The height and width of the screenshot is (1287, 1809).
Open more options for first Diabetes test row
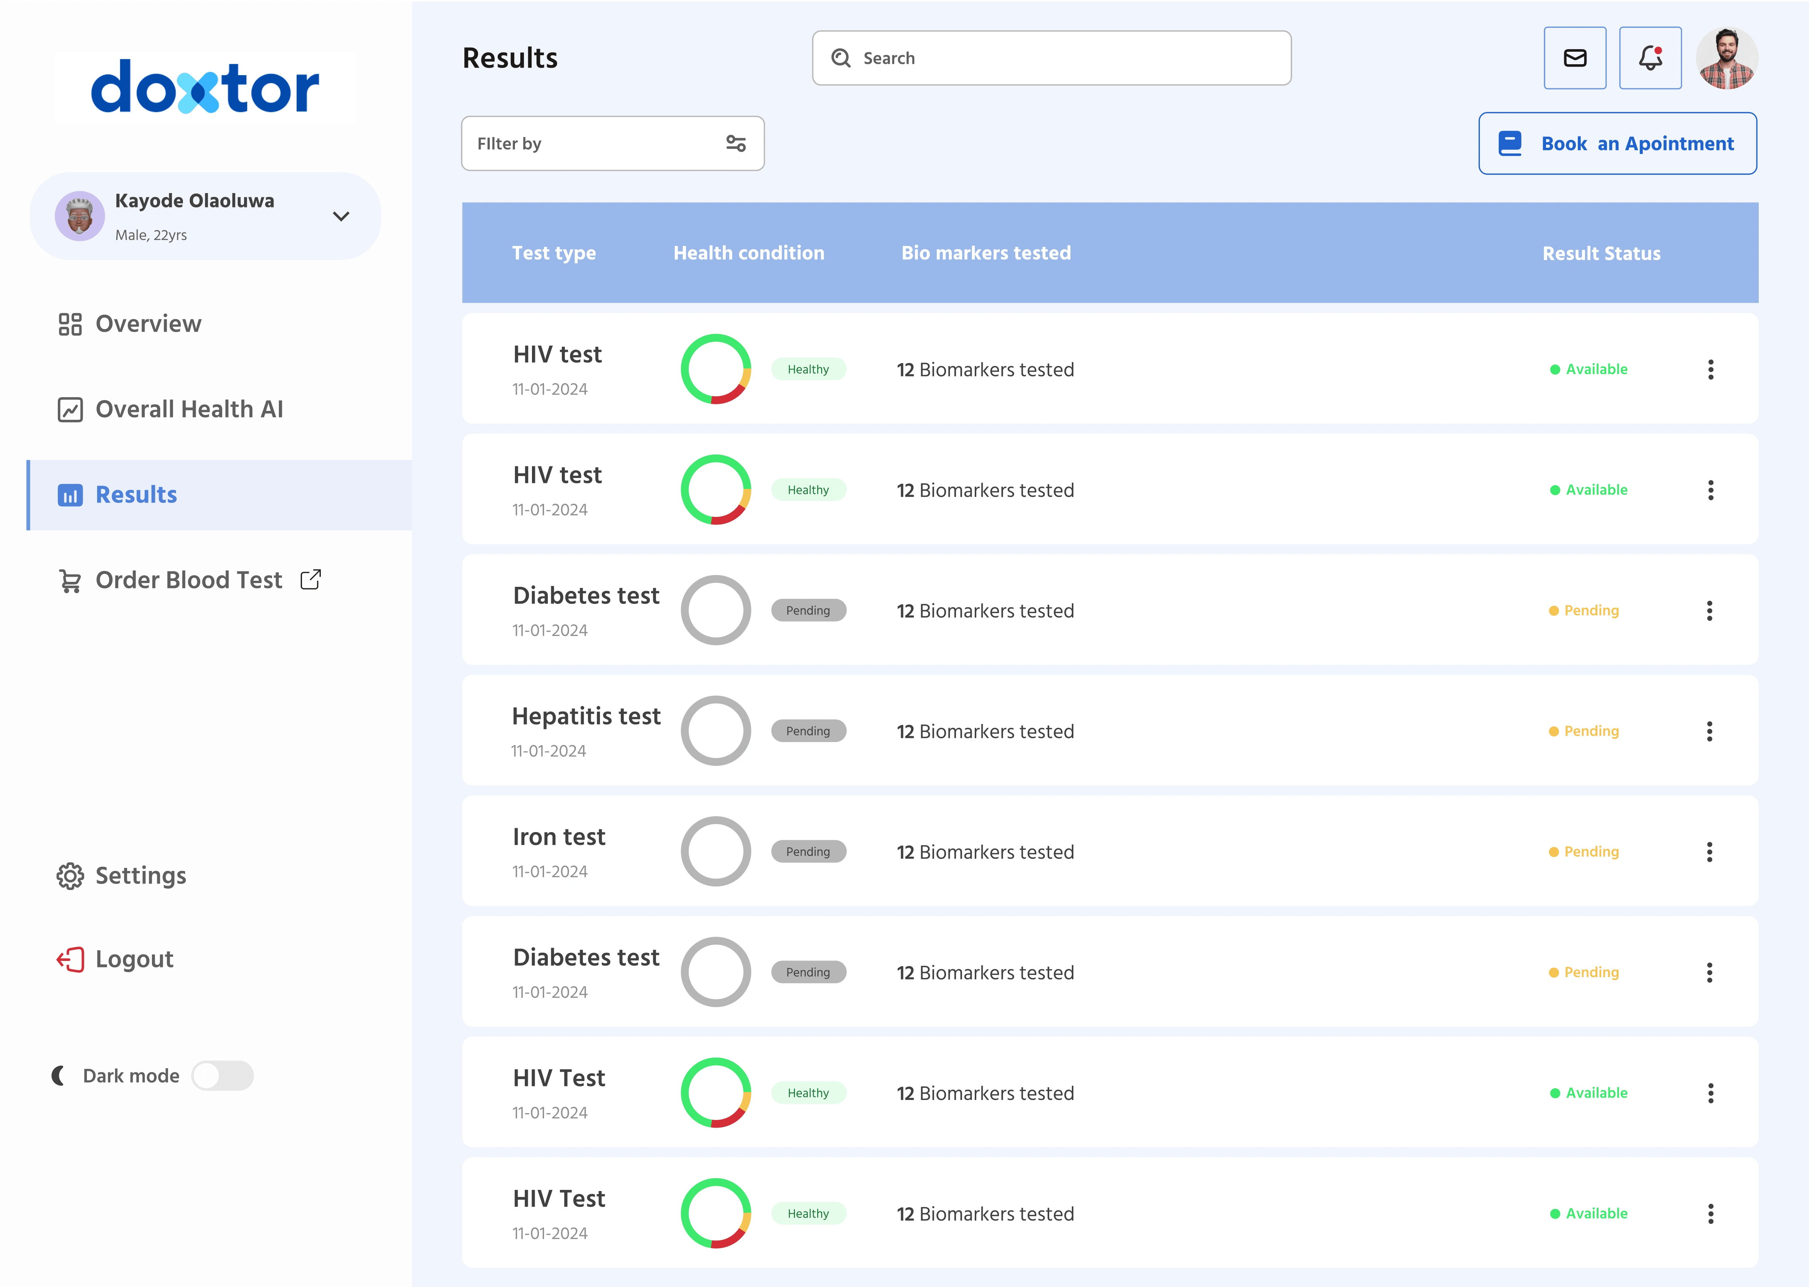pyautogui.click(x=1709, y=610)
